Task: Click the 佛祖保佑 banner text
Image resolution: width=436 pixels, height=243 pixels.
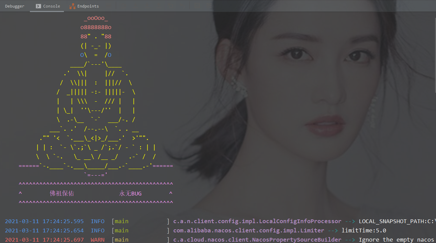Action: point(62,193)
